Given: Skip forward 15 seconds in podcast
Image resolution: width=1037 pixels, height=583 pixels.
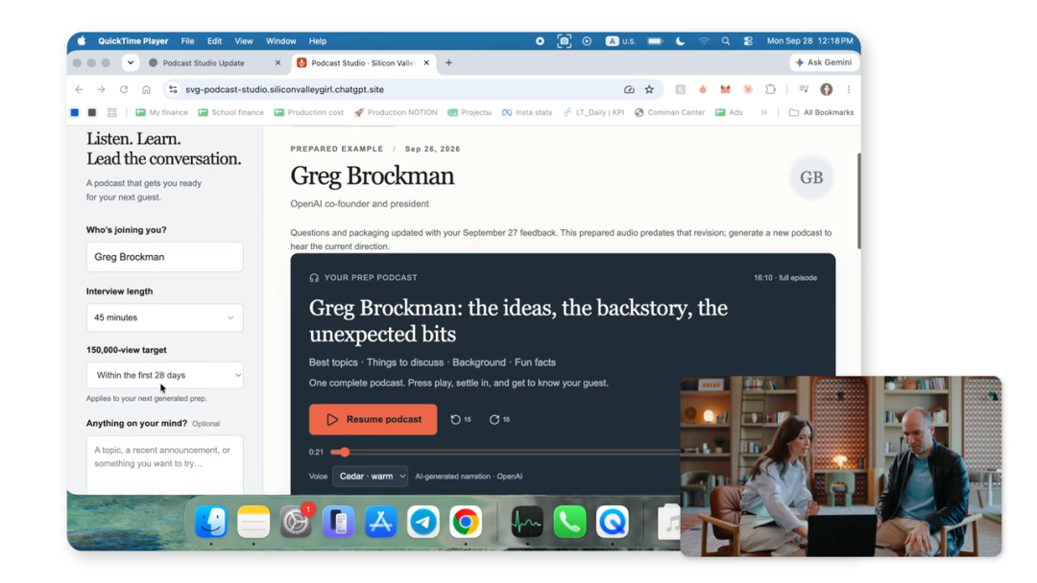Looking at the screenshot, I should (499, 419).
